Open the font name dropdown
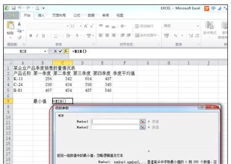231x164 pixels. (x=68, y=26)
